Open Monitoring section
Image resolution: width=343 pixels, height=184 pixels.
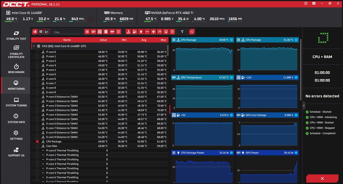16,85
